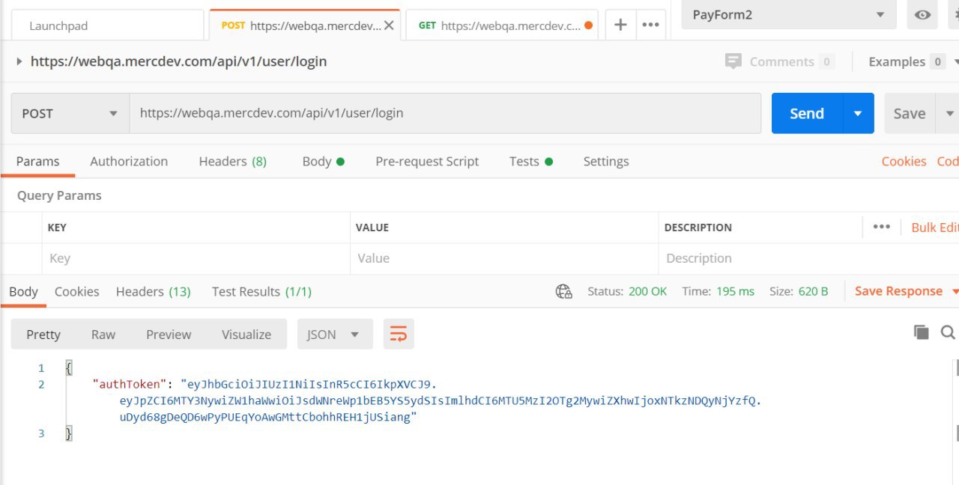959x485 pixels.
Task: Switch to Bulk Edit mode
Action: pos(934,227)
